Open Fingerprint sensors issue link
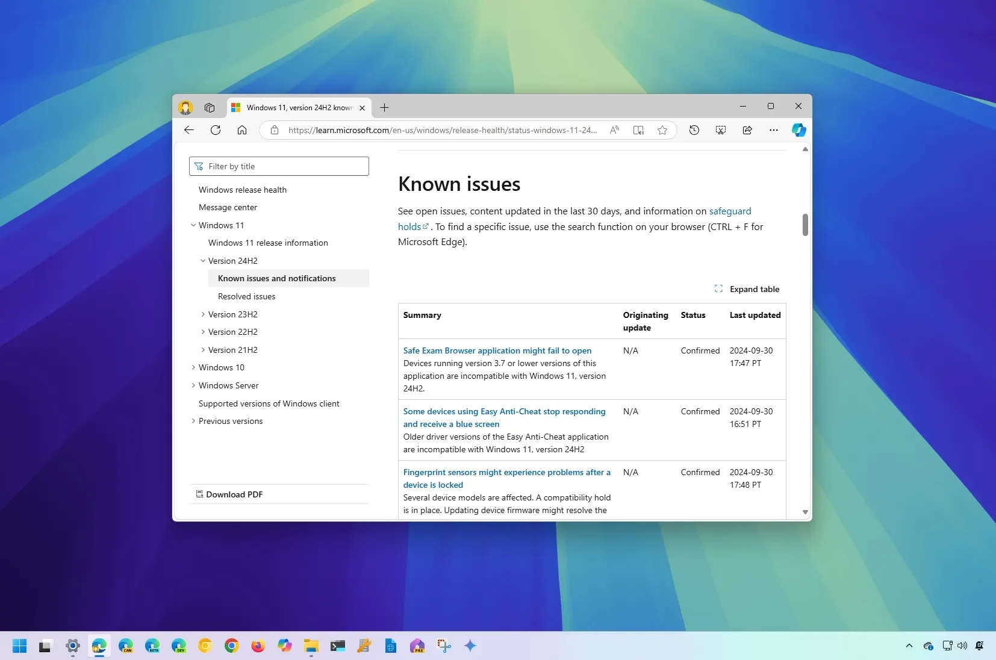The width and height of the screenshot is (996, 660). [507, 478]
